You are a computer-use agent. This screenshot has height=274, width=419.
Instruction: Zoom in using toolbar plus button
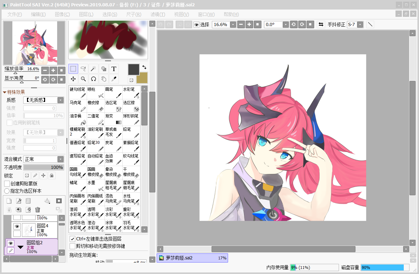(x=249, y=24)
